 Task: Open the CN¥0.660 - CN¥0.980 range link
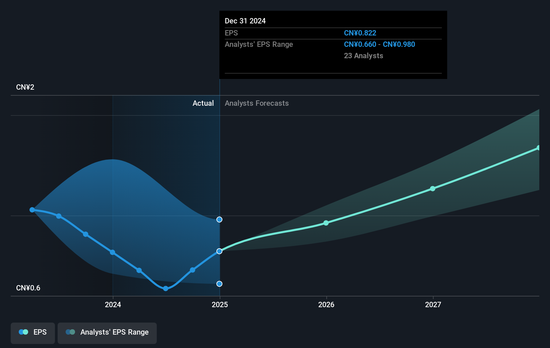[379, 44]
